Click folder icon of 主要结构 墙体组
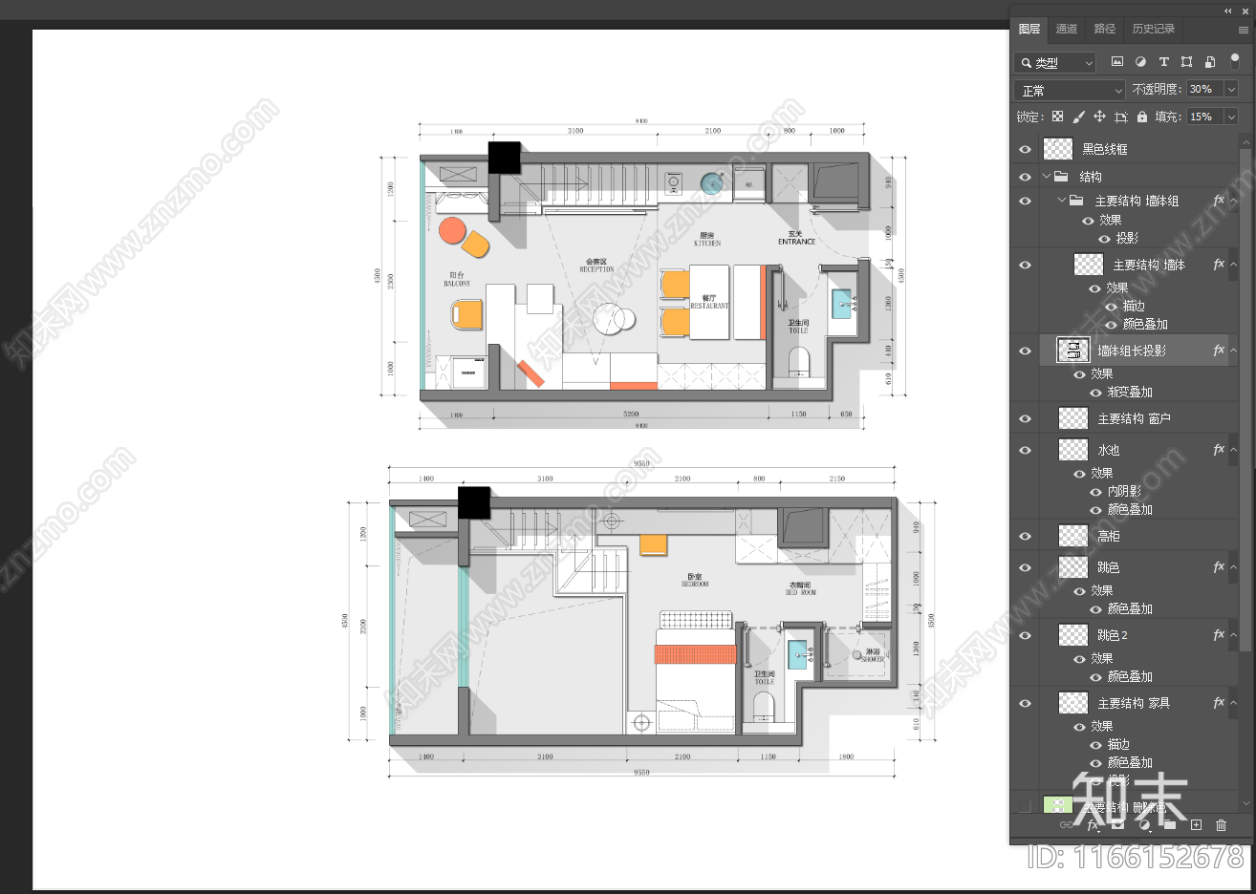Viewport: 1256px width, 894px height. 1076,201
